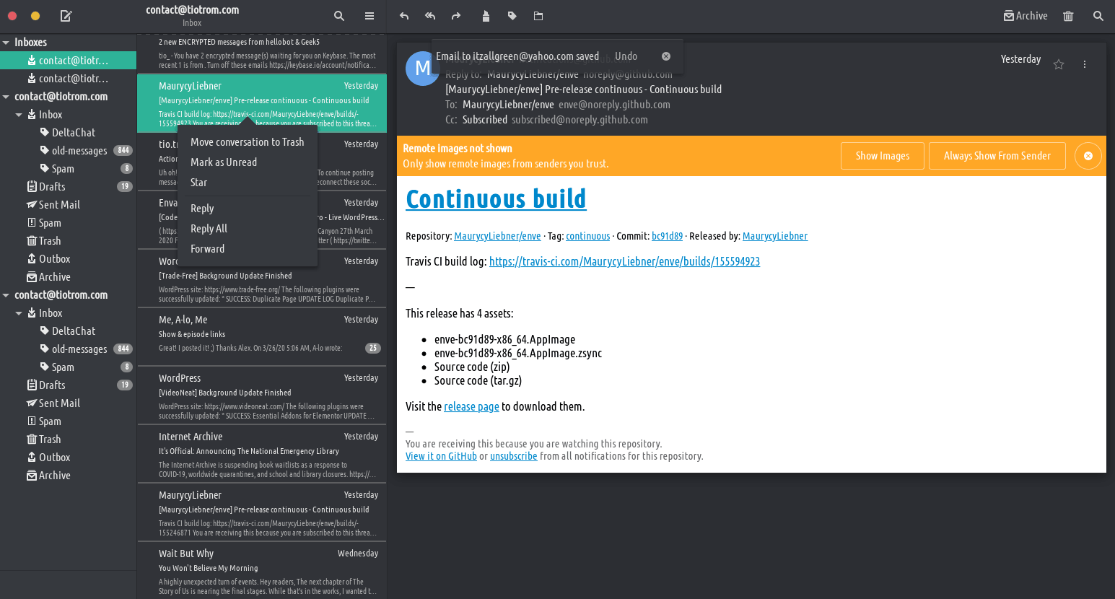Click the reply arrow in toolbar

pyautogui.click(x=404, y=16)
